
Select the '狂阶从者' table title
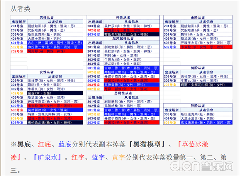pyautogui.click(x=198, y=105)
